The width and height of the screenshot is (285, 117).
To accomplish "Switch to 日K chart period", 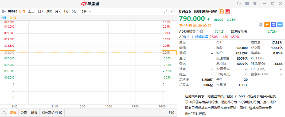I will tap(41, 11).
